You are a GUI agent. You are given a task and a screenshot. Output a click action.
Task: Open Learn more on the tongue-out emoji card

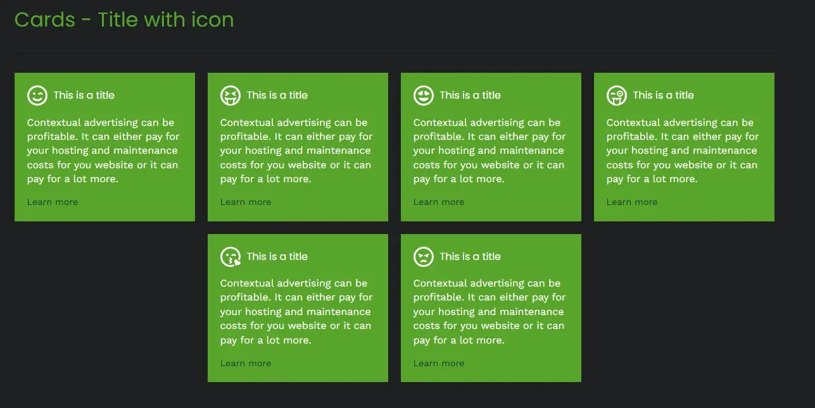(246, 202)
